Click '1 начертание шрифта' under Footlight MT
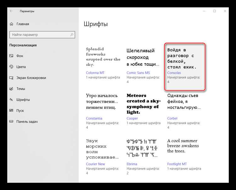This screenshot has height=190, width=236. 184,169
